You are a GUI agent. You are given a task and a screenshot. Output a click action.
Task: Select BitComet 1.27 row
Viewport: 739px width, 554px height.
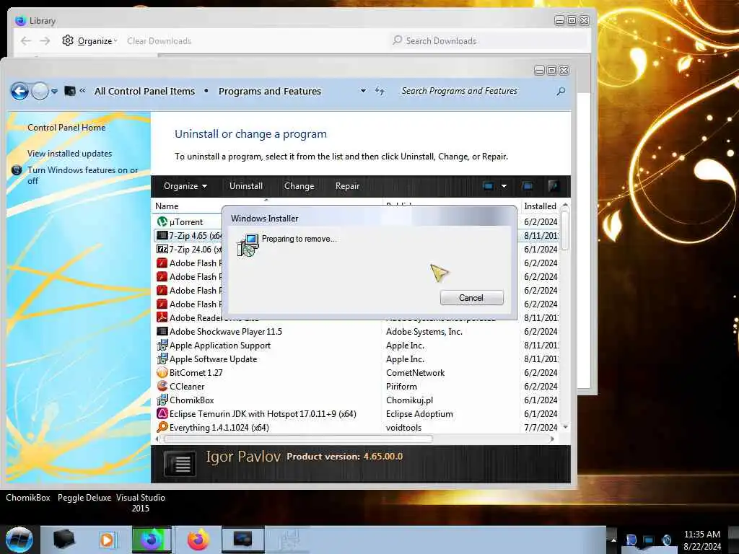[196, 373]
